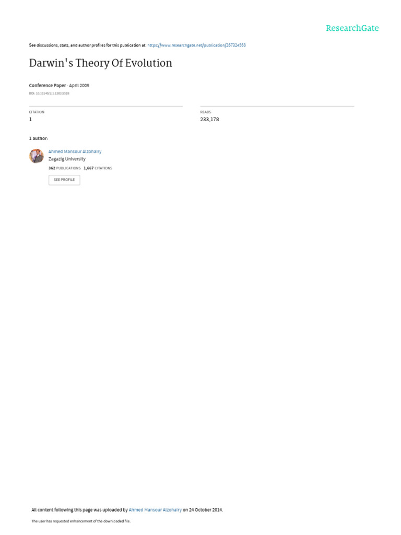Click the DOI number text
Screen dimensions: 401x535
(49, 93)
